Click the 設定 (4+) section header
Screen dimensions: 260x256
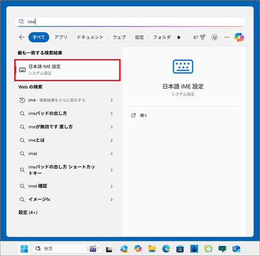[28, 213]
